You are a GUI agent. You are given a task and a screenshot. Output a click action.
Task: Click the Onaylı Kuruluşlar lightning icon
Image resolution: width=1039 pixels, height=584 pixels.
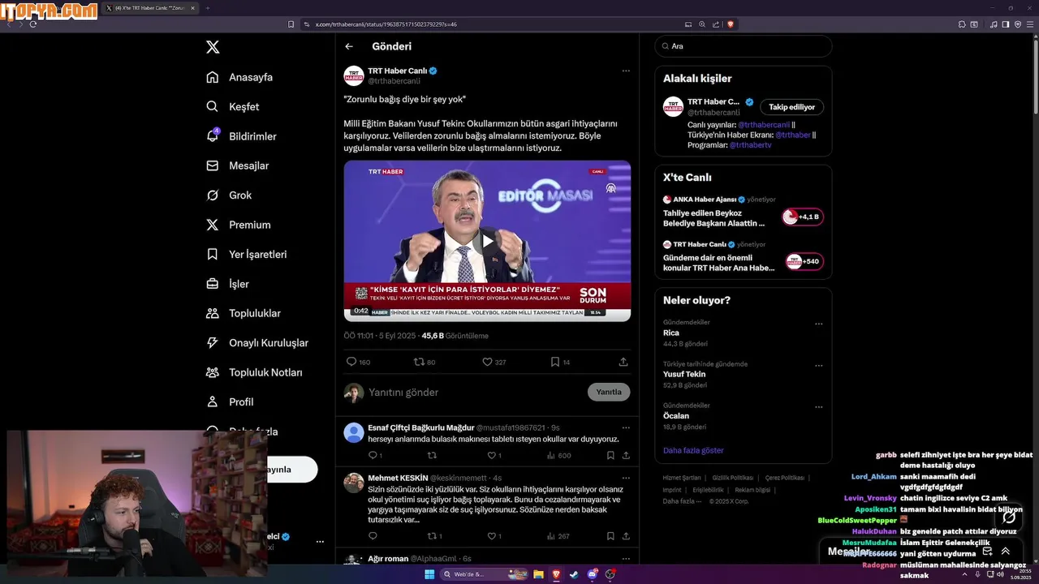pos(213,342)
